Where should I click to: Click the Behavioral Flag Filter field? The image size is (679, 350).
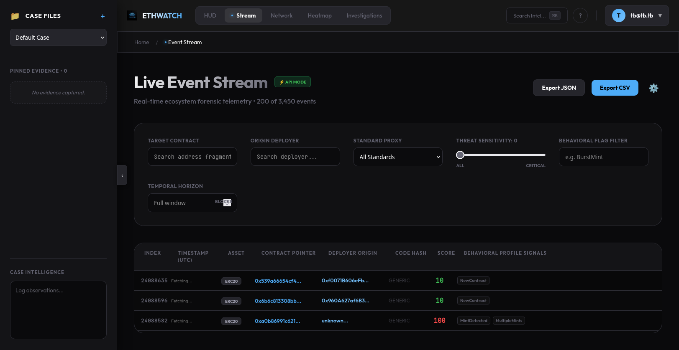click(x=604, y=157)
